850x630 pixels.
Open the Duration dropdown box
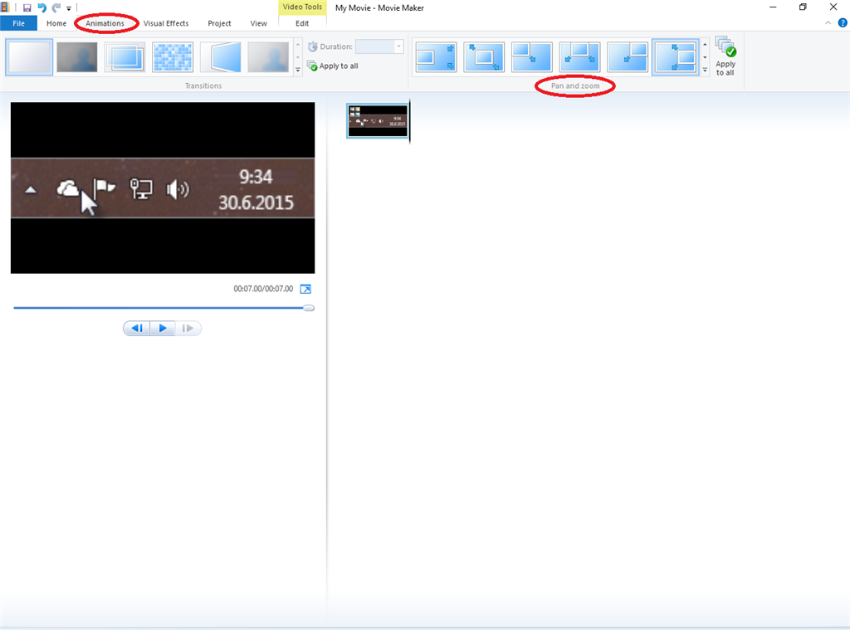pyautogui.click(x=379, y=46)
